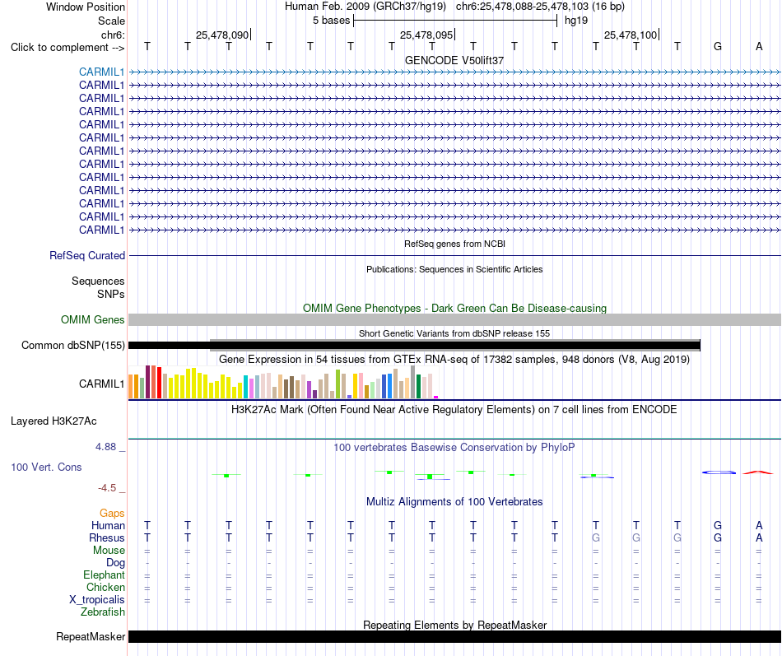
Task: Click the orange Gaps label
Action: point(112,514)
